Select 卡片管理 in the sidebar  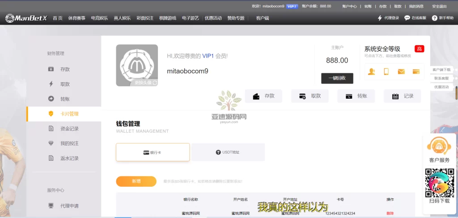point(64,114)
